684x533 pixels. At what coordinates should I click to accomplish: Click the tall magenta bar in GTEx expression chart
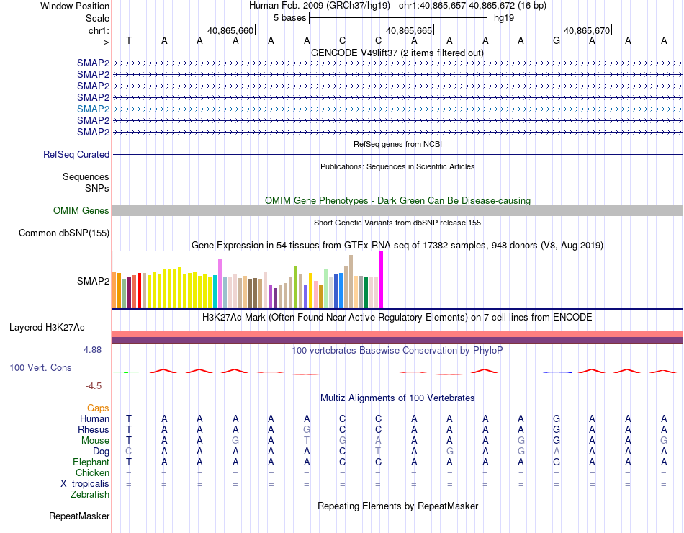click(x=381, y=279)
